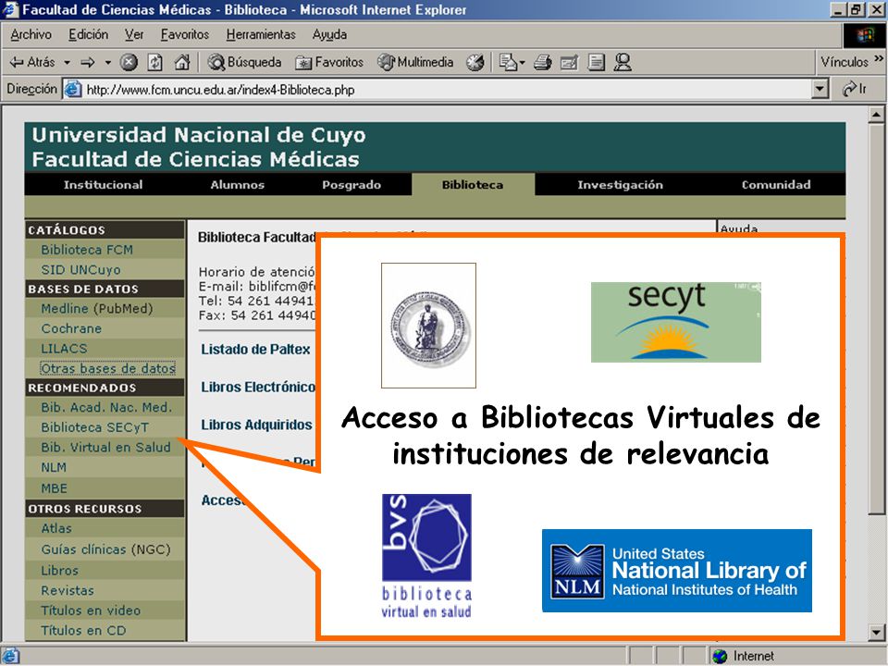Open the Archivo menu
The image size is (888, 666).
[31, 34]
